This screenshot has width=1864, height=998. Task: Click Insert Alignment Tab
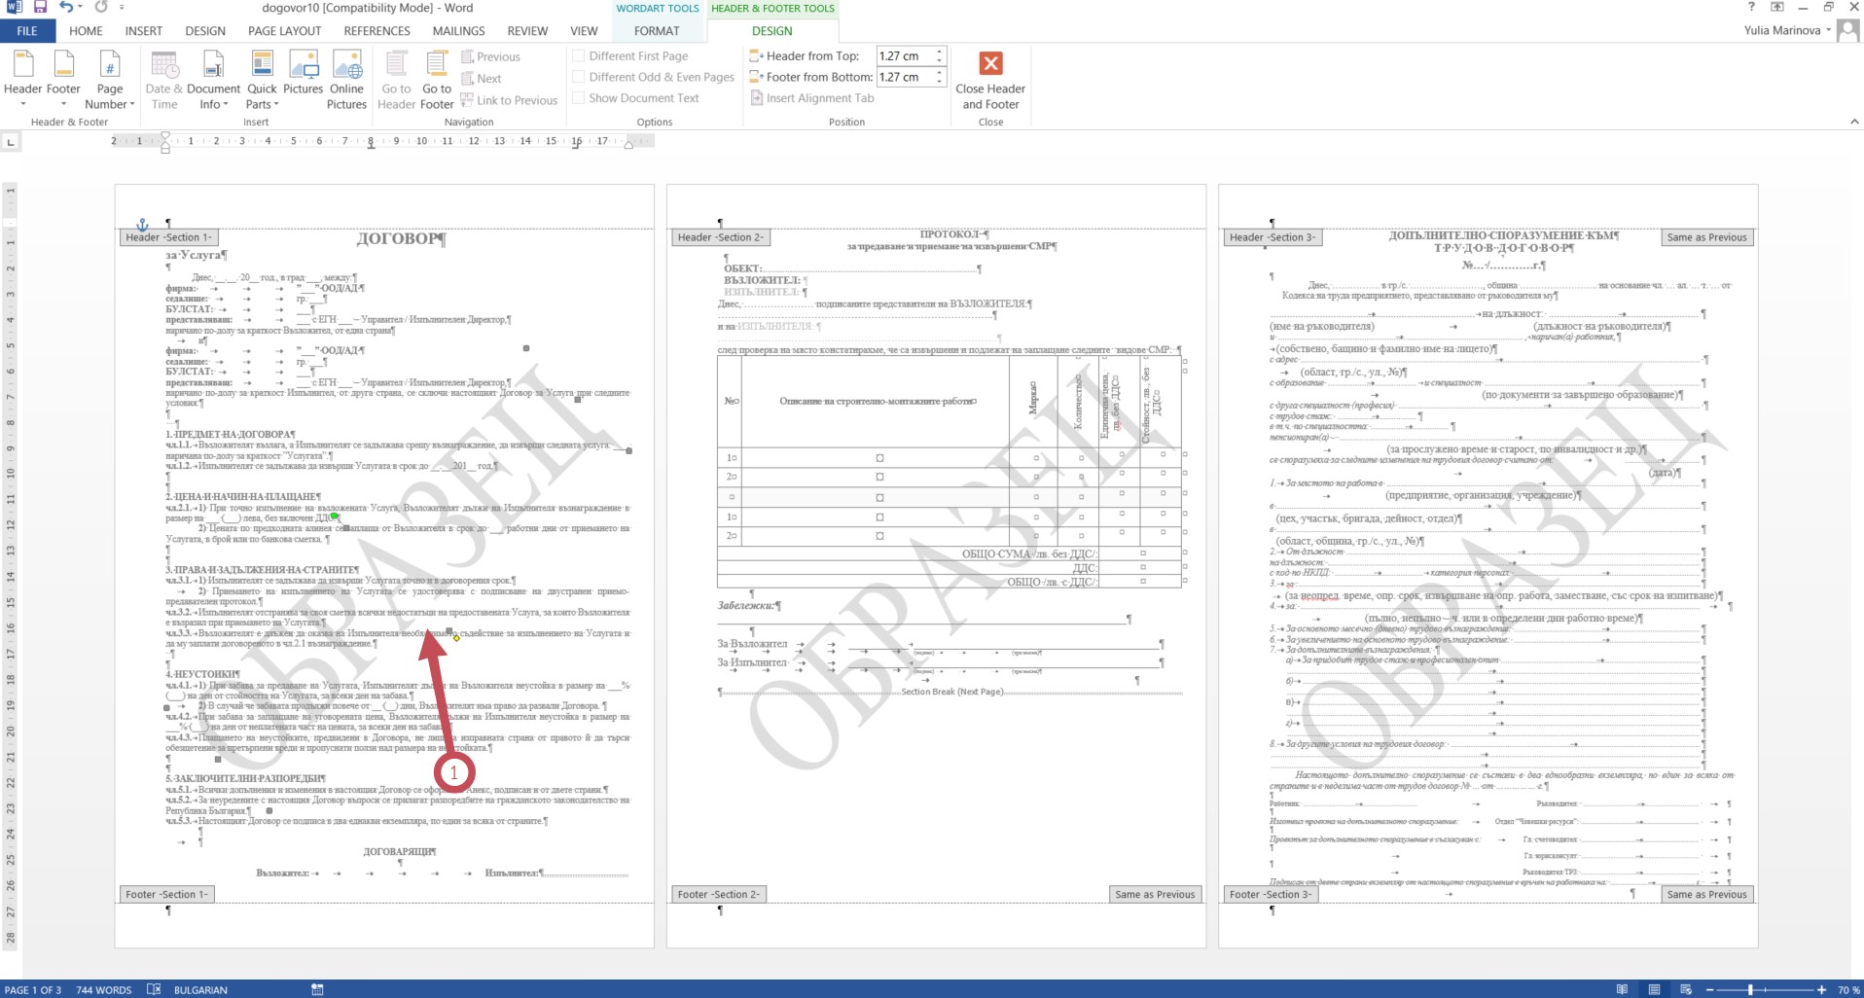coord(812,97)
